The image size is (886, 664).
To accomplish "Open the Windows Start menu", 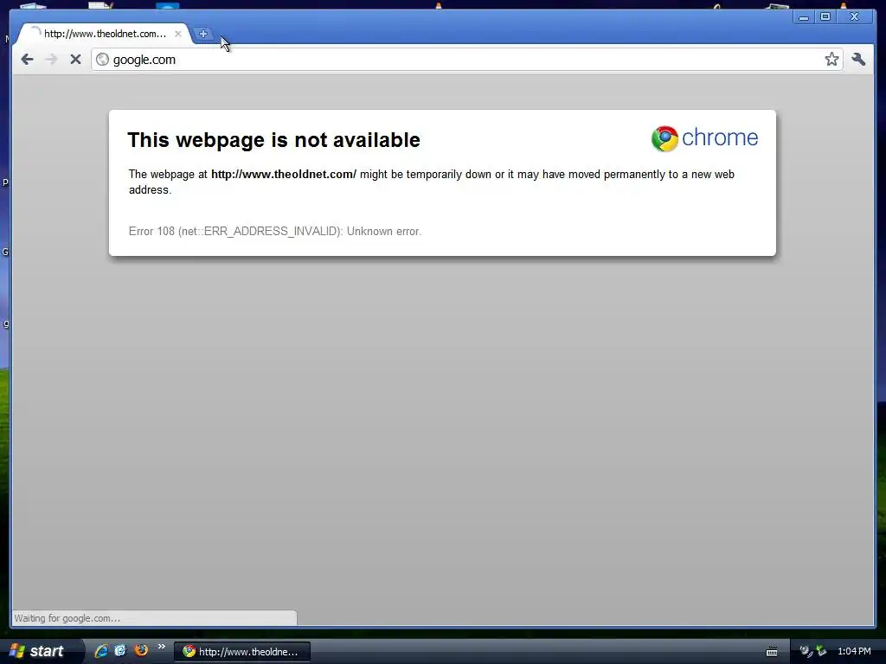I will [41, 651].
